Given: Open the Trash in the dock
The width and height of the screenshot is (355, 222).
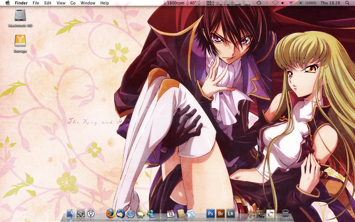Looking at the screenshot, I should (285, 214).
